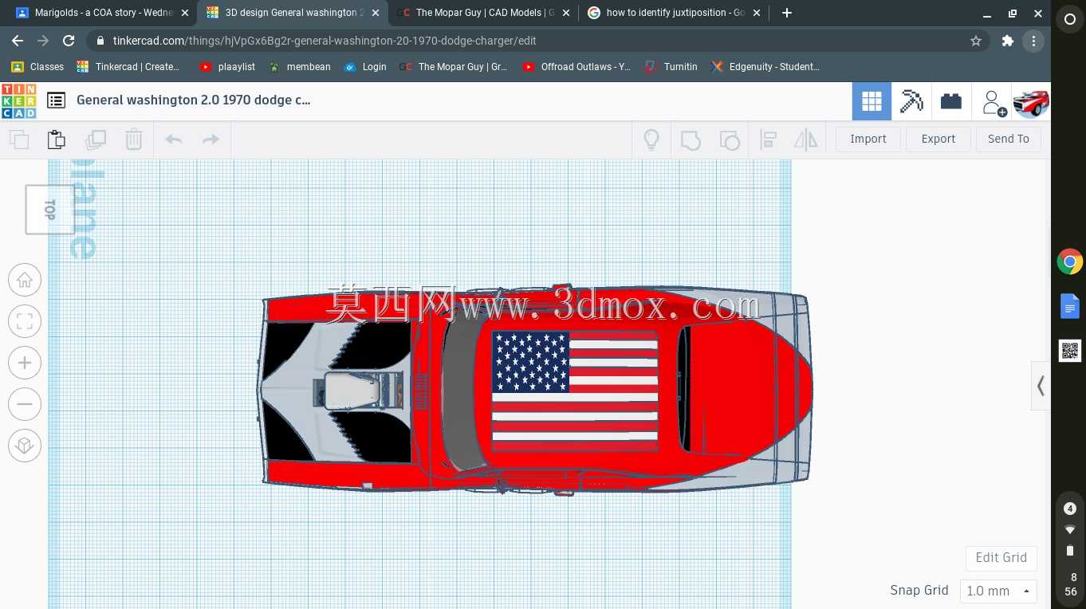Expand the collapsed shapes panel arrow
Viewport: 1086px width, 609px height.
(x=1041, y=386)
